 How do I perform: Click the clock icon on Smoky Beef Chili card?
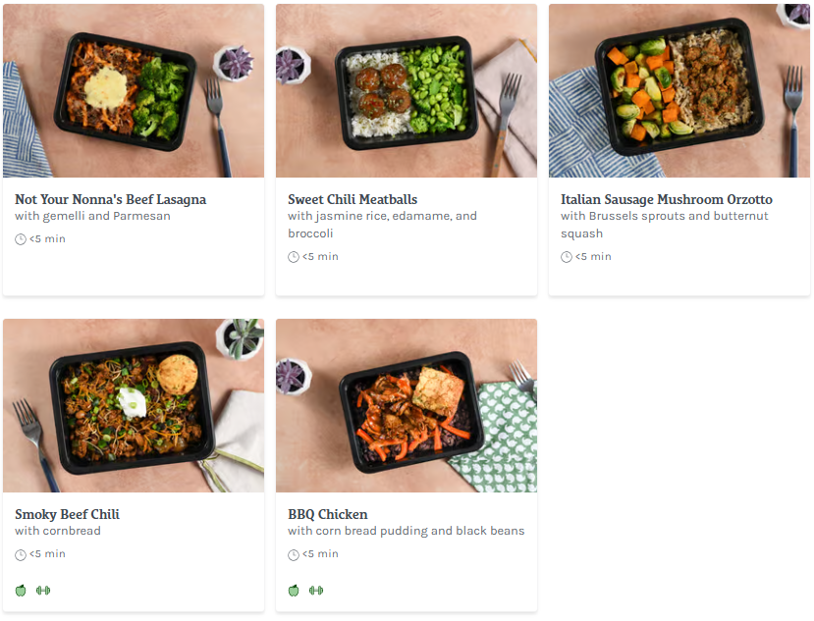(21, 555)
